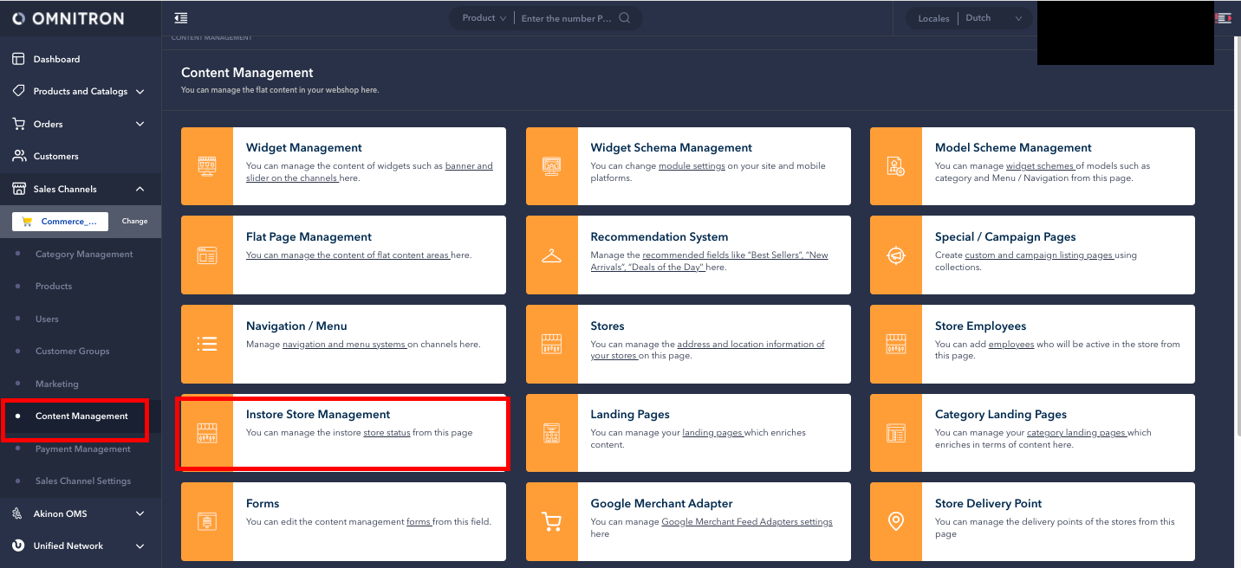Click the Change sales channel button
This screenshot has height=568, width=1241.
[x=134, y=222]
